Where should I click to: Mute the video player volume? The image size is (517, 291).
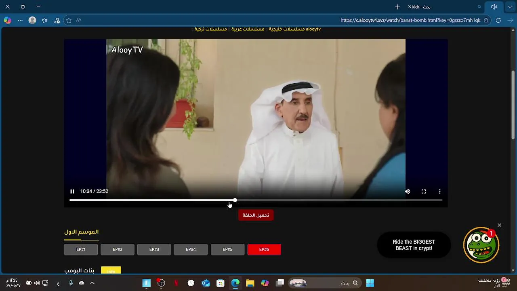coord(408,192)
